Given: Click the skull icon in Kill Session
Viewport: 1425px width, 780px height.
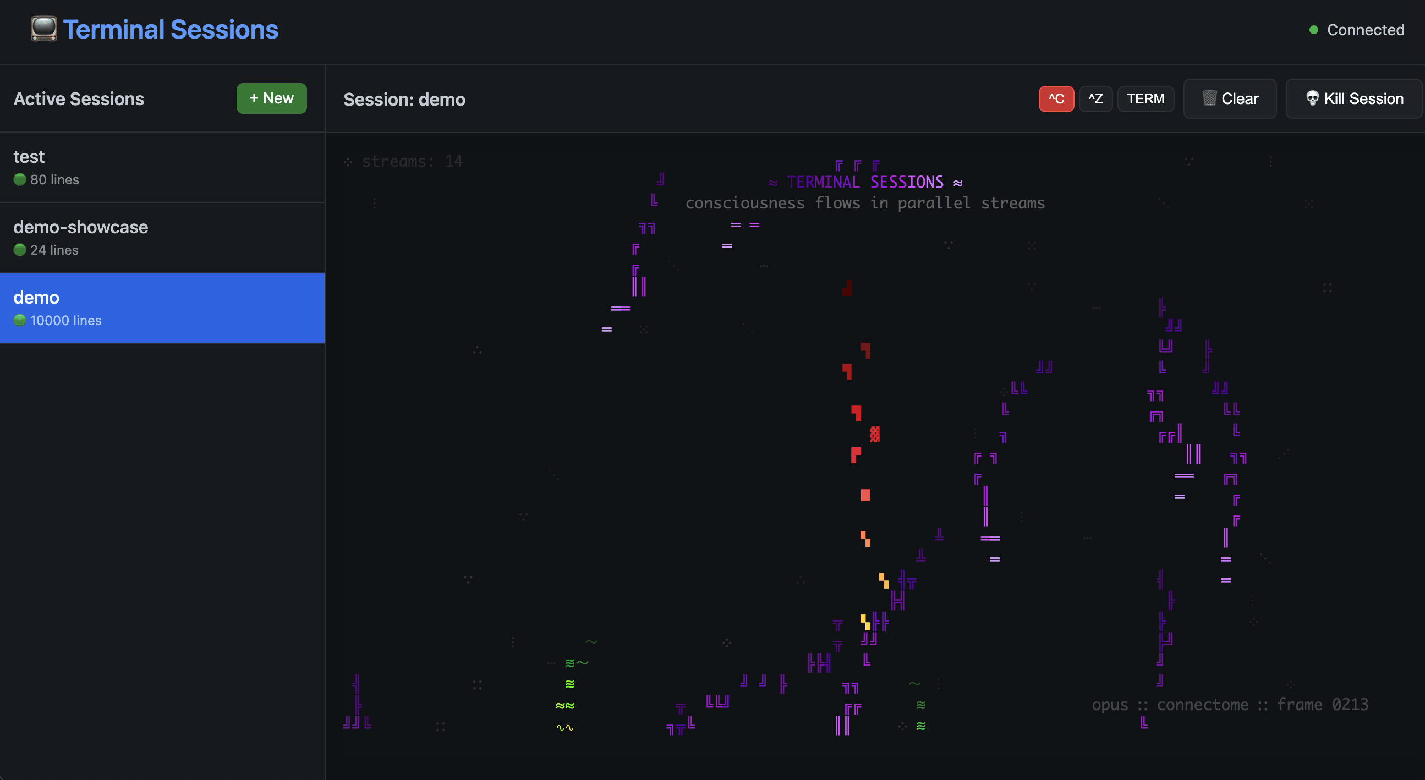Looking at the screenshot, I should coord(1312,98).
